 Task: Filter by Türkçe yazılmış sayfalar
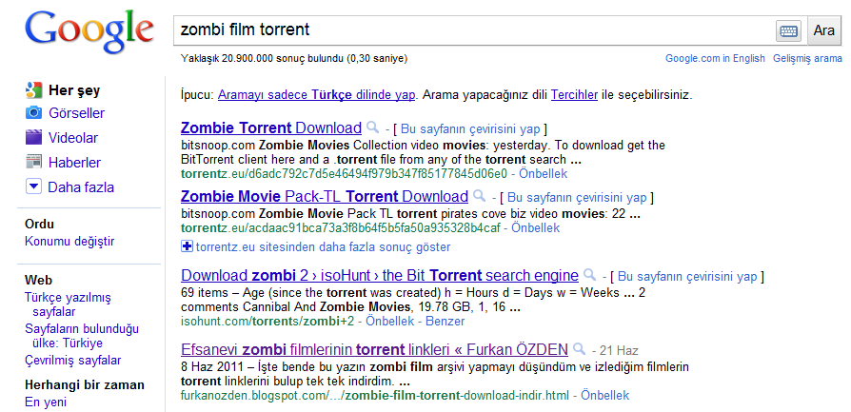[x=68, y=304]
